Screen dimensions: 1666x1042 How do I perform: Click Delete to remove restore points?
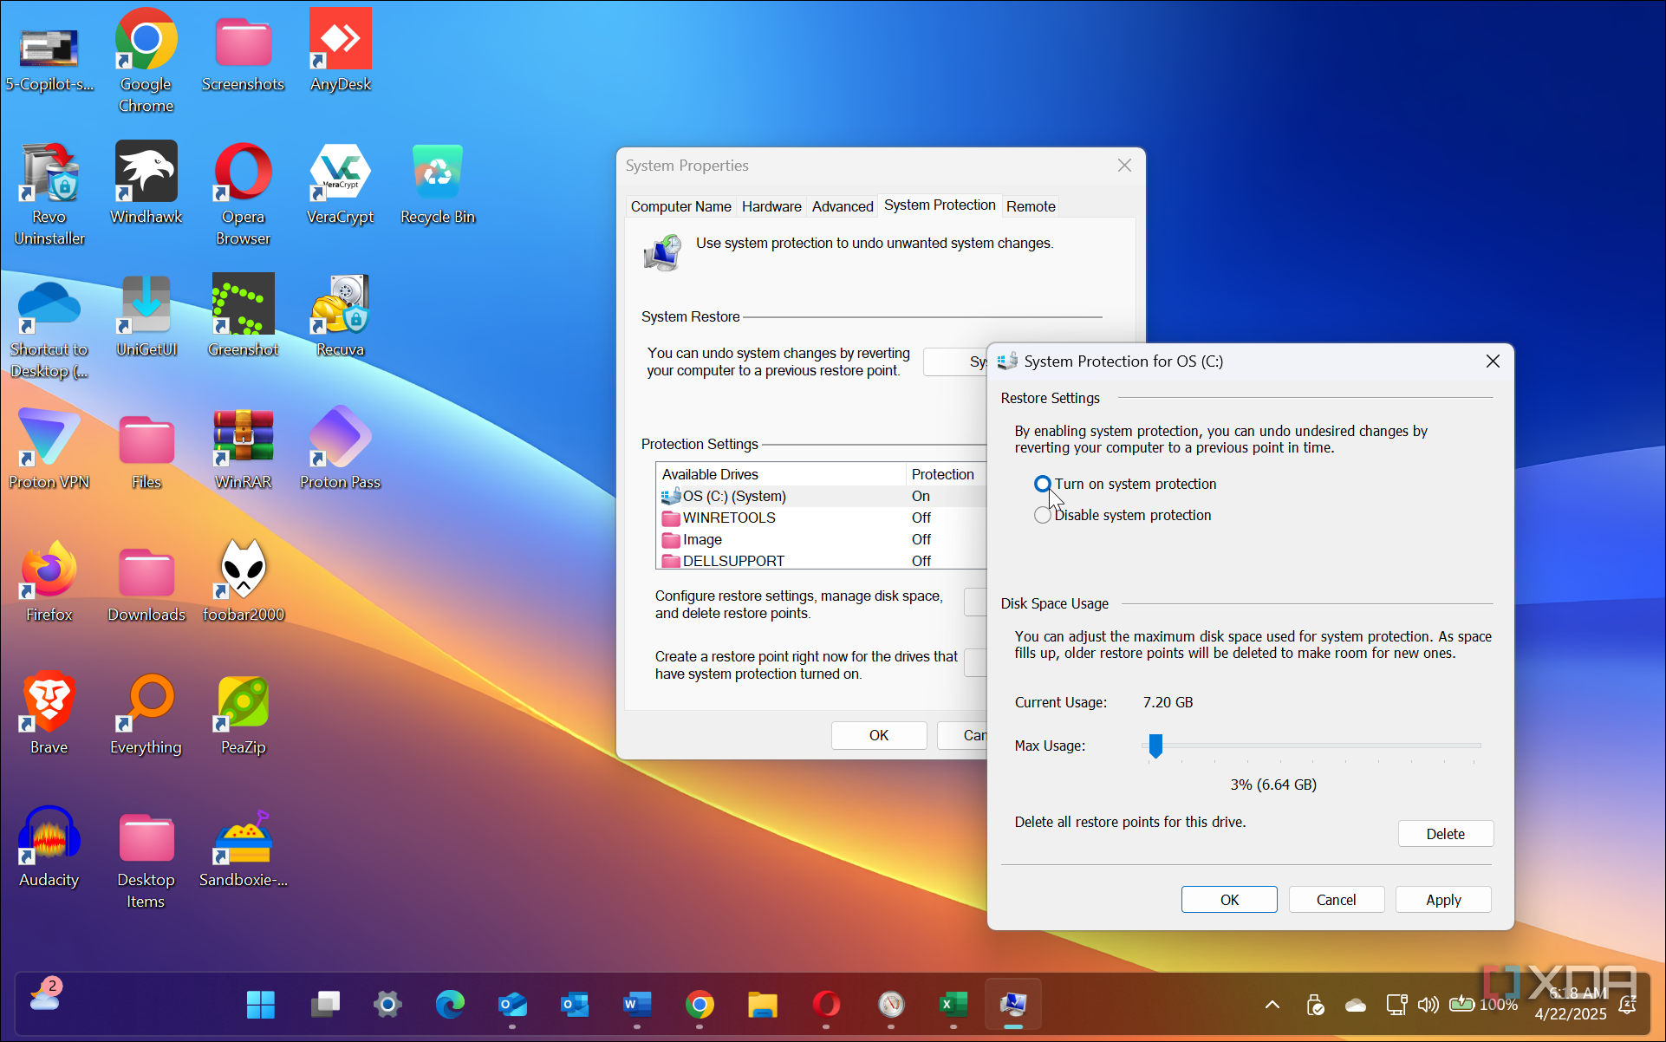click(x=1445, y=834)
